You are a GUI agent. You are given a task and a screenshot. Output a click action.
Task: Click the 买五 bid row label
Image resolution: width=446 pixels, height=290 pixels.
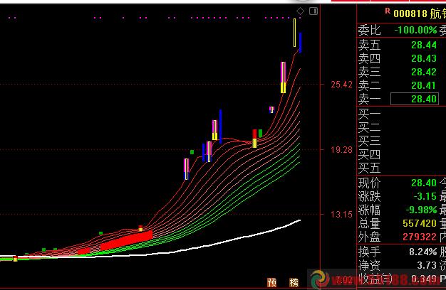(369, 168)
